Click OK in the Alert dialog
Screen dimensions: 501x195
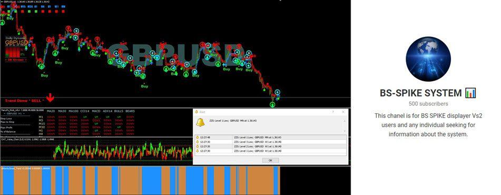click(x=271, y=160)
